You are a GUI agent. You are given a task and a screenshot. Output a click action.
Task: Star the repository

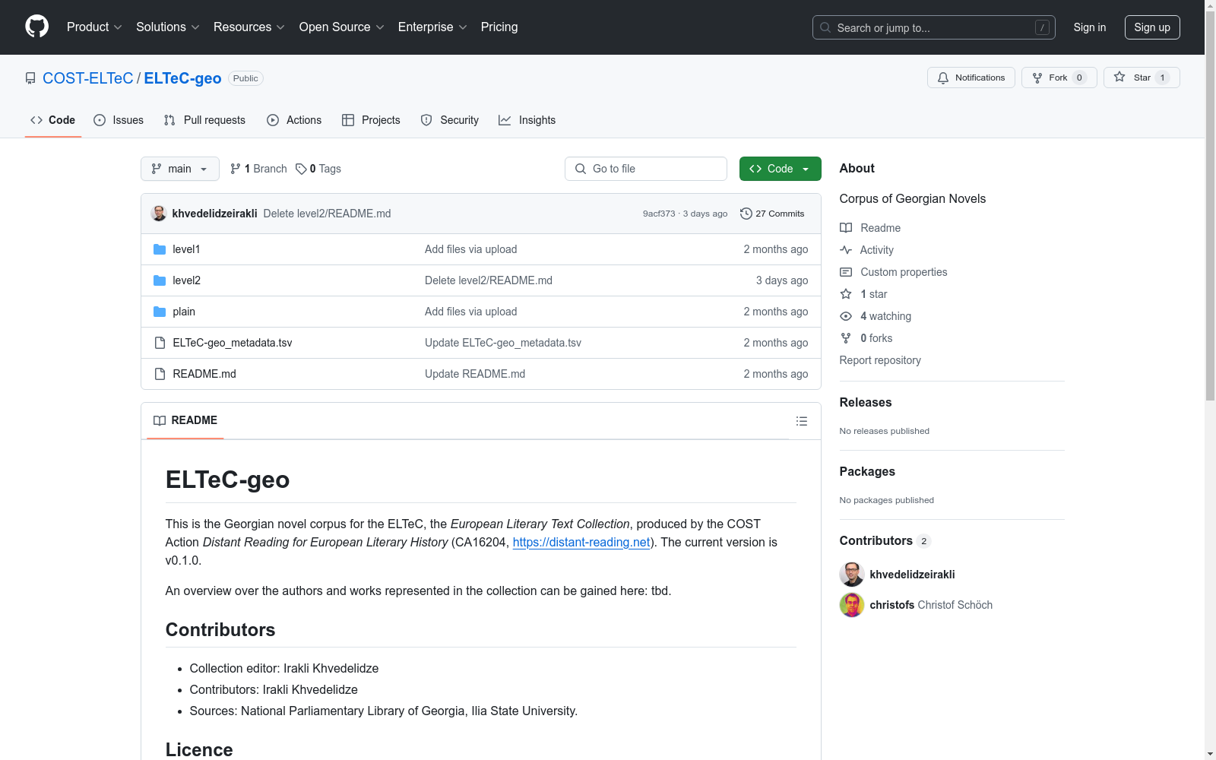tap(1142, 78)
